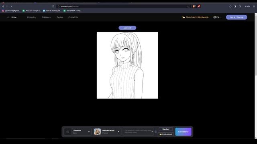Clear the prompt with the X icon

click(x=152, y=132)
